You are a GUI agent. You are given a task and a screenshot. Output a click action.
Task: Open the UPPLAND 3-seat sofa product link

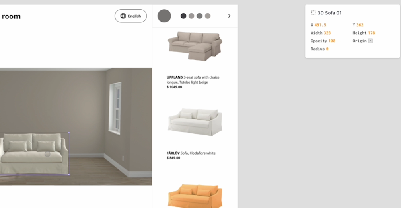pyautogui.click(x=193, y=80)
